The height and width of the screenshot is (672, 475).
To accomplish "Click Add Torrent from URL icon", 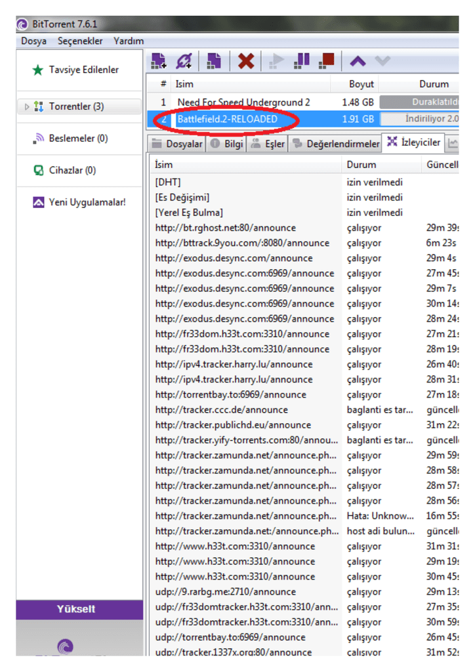I will [184, 61].
